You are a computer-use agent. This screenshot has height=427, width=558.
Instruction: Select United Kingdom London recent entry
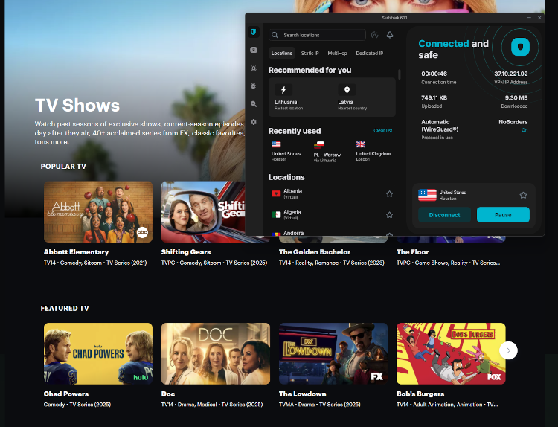click(373, 151)
